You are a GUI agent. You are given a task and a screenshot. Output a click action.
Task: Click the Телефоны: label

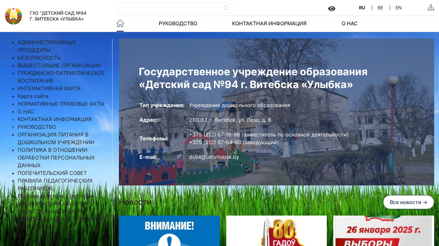point(154,138)
